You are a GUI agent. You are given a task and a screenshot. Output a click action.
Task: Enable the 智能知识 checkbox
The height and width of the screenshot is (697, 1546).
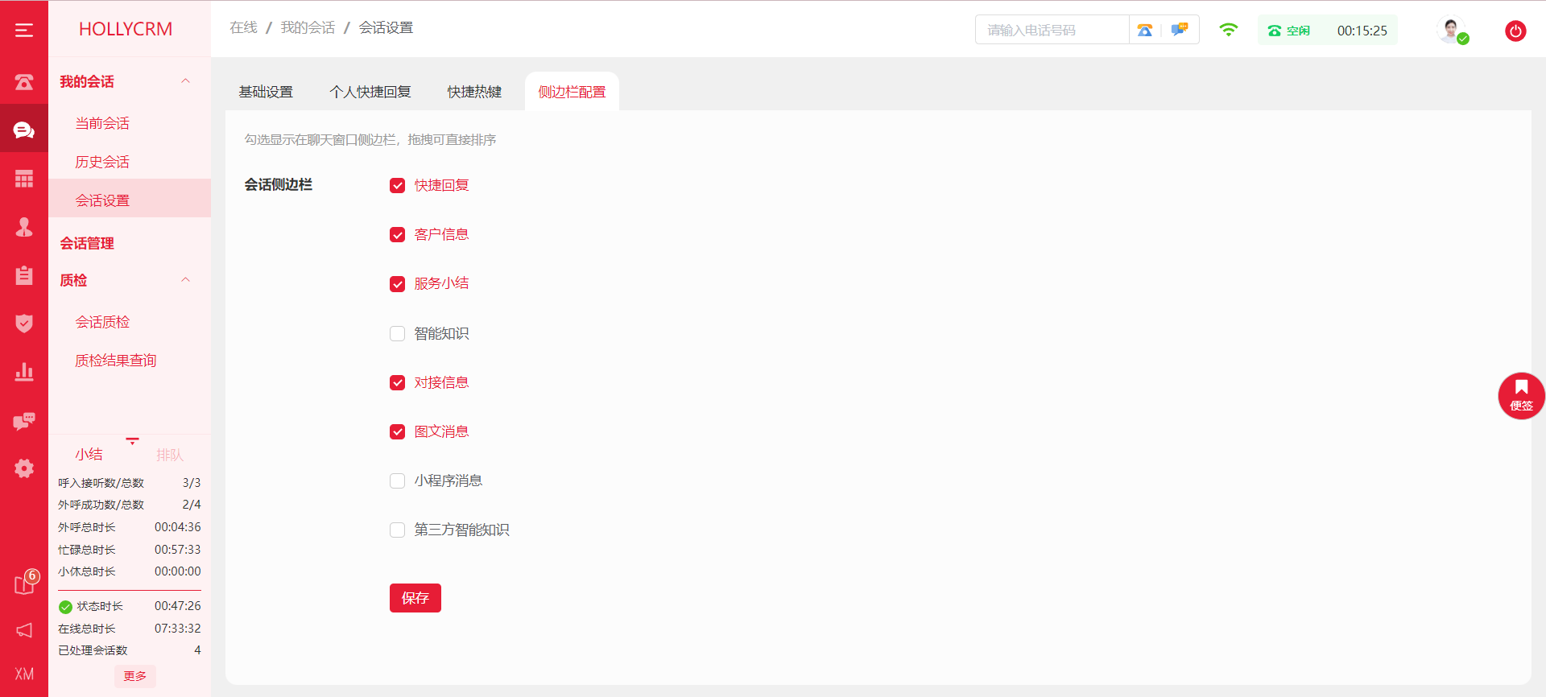point(397,333)
